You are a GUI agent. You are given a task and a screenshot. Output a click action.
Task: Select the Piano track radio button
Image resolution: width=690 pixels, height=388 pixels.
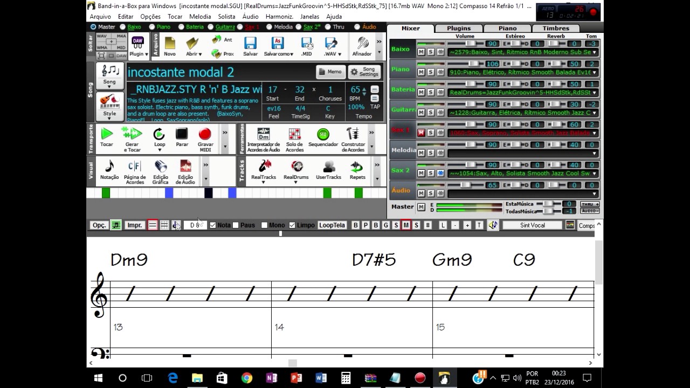click(x=151, y=26)
